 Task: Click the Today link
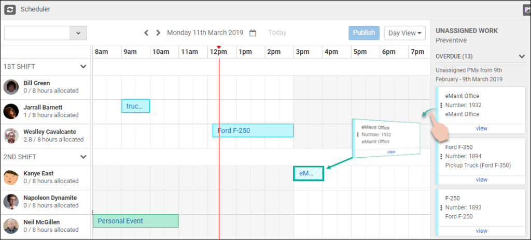click(x=277, y=33)
